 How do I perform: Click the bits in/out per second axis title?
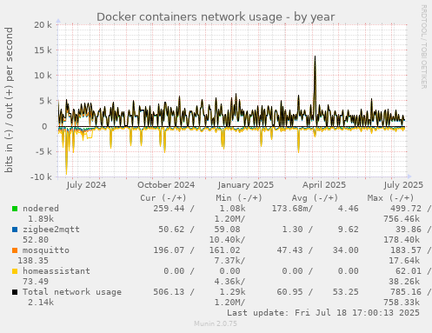pyautogui.click(x=9, y=100)
